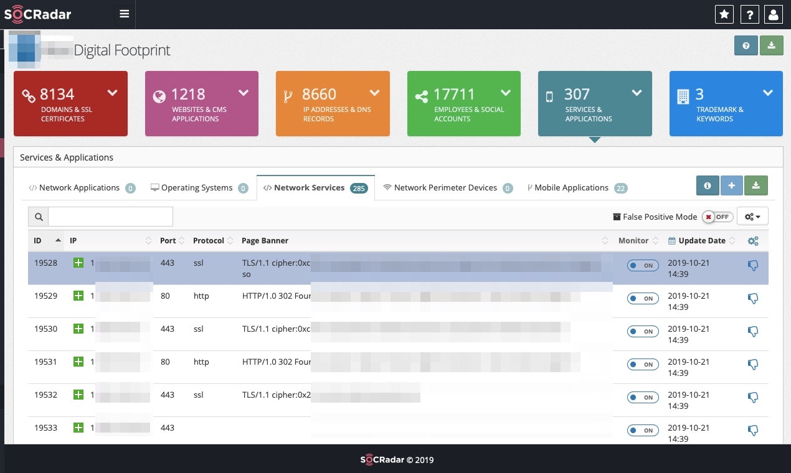
Task: Open the user profile icon in the top bar
Action: pyautogui.click(x=774, y=14)
